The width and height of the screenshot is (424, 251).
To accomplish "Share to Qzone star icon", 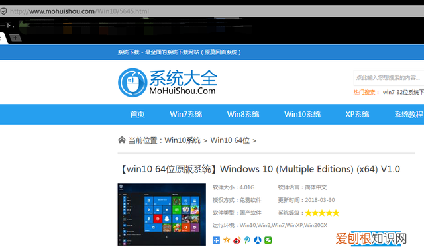I will coord(227,240).
